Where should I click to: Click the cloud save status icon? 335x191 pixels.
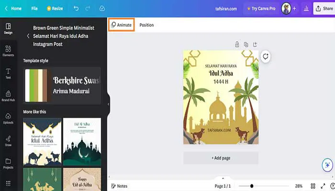point(101,8)
